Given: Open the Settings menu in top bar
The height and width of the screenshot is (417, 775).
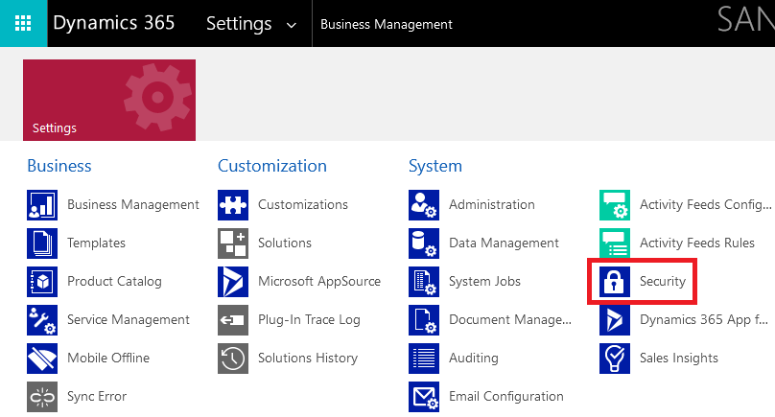Looking at the screenshot, I should tap(239, 24).
